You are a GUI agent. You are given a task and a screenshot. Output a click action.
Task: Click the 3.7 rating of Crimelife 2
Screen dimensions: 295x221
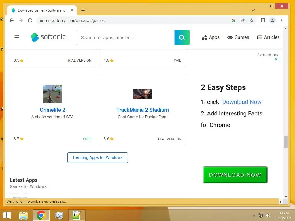18,139
